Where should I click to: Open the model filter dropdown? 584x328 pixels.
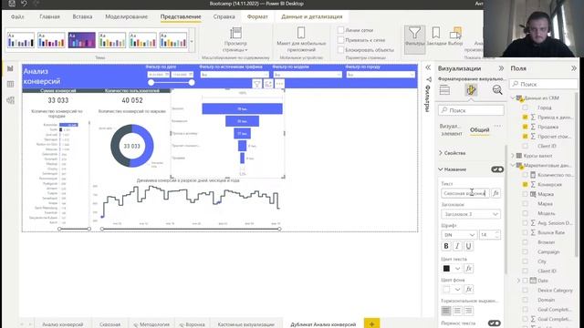tap(308, 75)
